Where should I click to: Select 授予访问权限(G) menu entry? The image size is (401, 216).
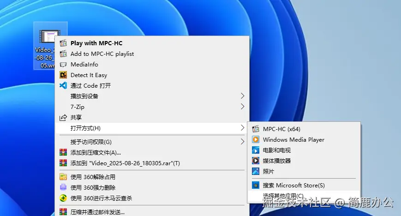tap(152, 142)
